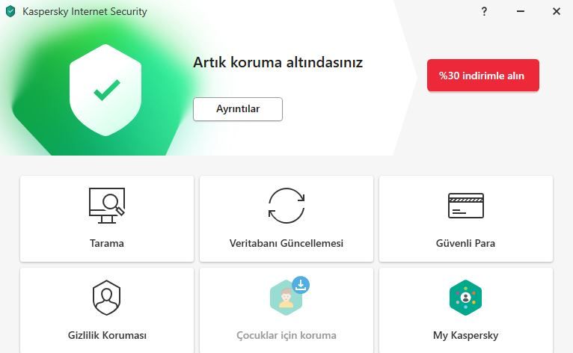Click the Ayrıntılar button
The height and width of the screenshot is (353, 573).
[x=238, y=109]
